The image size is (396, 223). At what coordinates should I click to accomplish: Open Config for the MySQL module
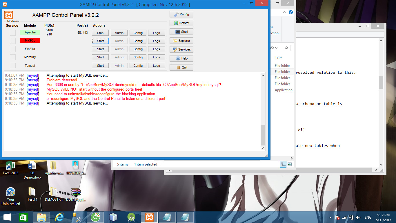(138, 41)
